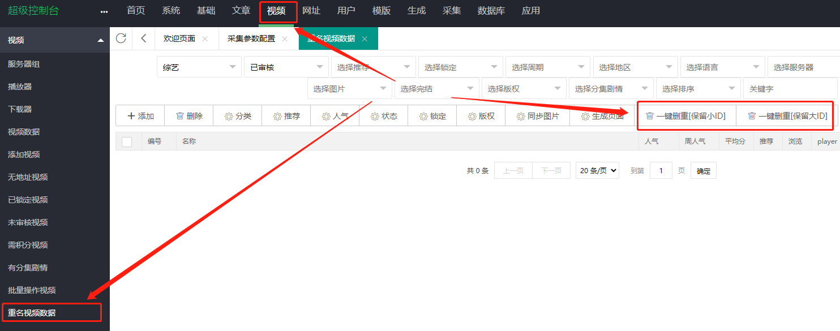This screenshot has height=331, width=840.
Task: Click the 添加 plus button
Action: click(140, 116)
